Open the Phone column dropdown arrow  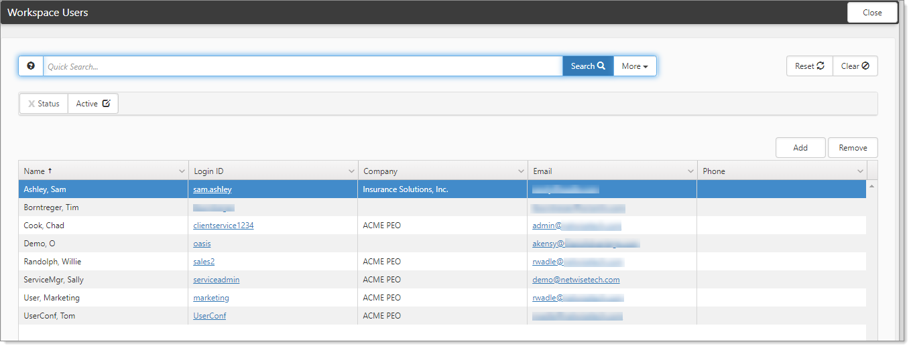click(x=860, y=171)
